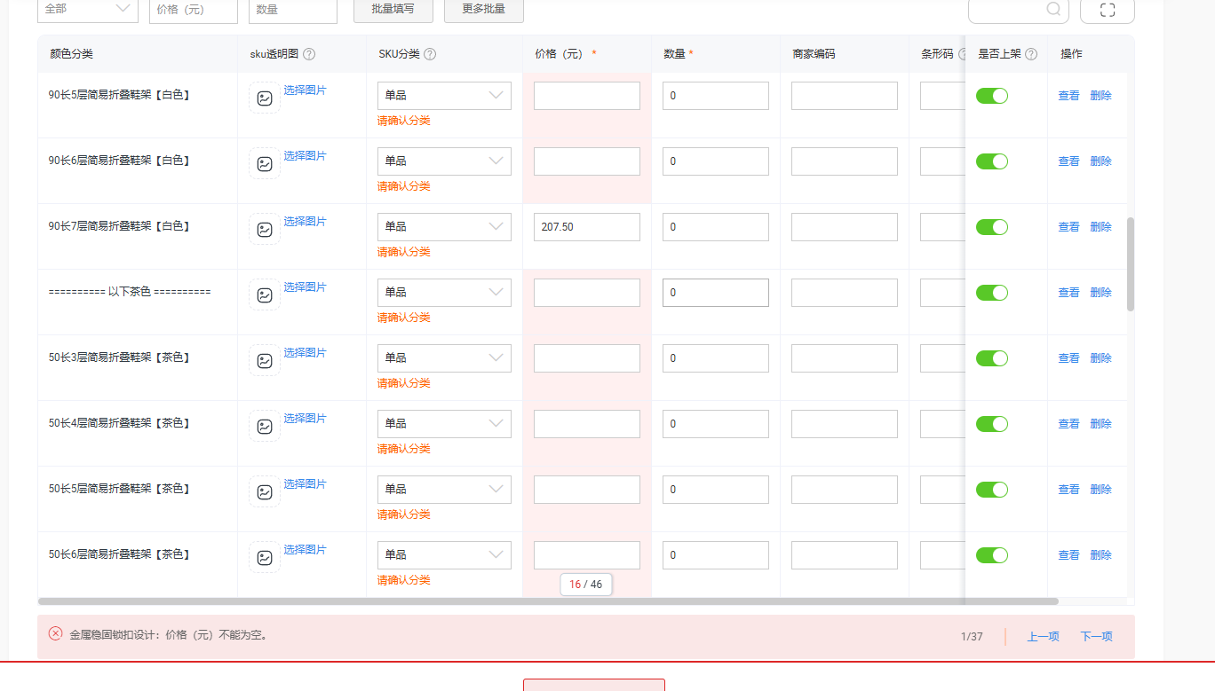The image size is (1215, 691).
Task: Click quantity field in 以下茶色 row
Action: tap(716, 293)
